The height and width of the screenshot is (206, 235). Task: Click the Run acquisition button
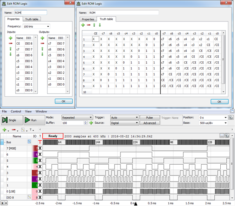34,120
